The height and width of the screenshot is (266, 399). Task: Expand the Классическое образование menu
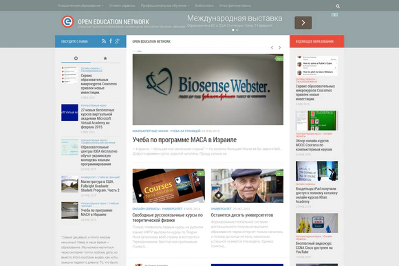coord(80,5)
